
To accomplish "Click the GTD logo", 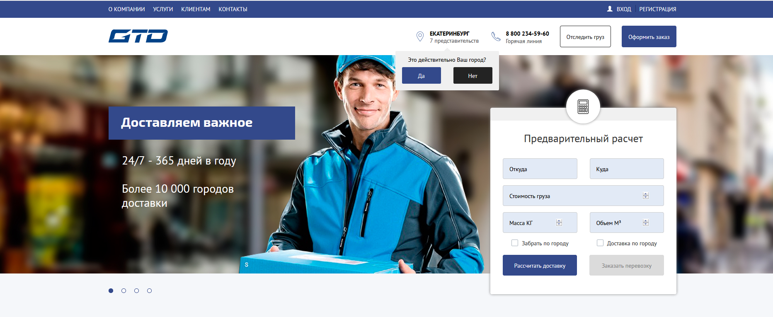I will coord(138,36).
